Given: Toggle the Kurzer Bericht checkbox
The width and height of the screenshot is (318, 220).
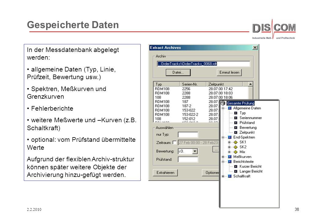Looking at the screenshot, I should point(236,167).
